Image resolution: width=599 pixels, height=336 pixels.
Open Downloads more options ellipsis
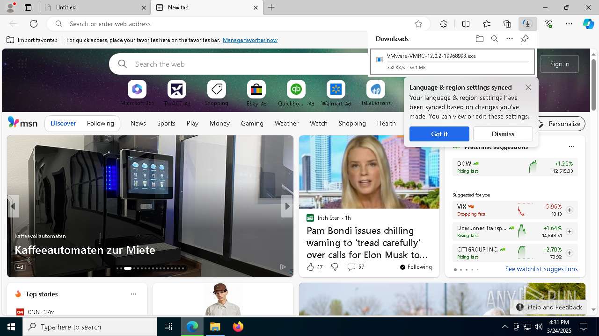[x=510, y=39]
